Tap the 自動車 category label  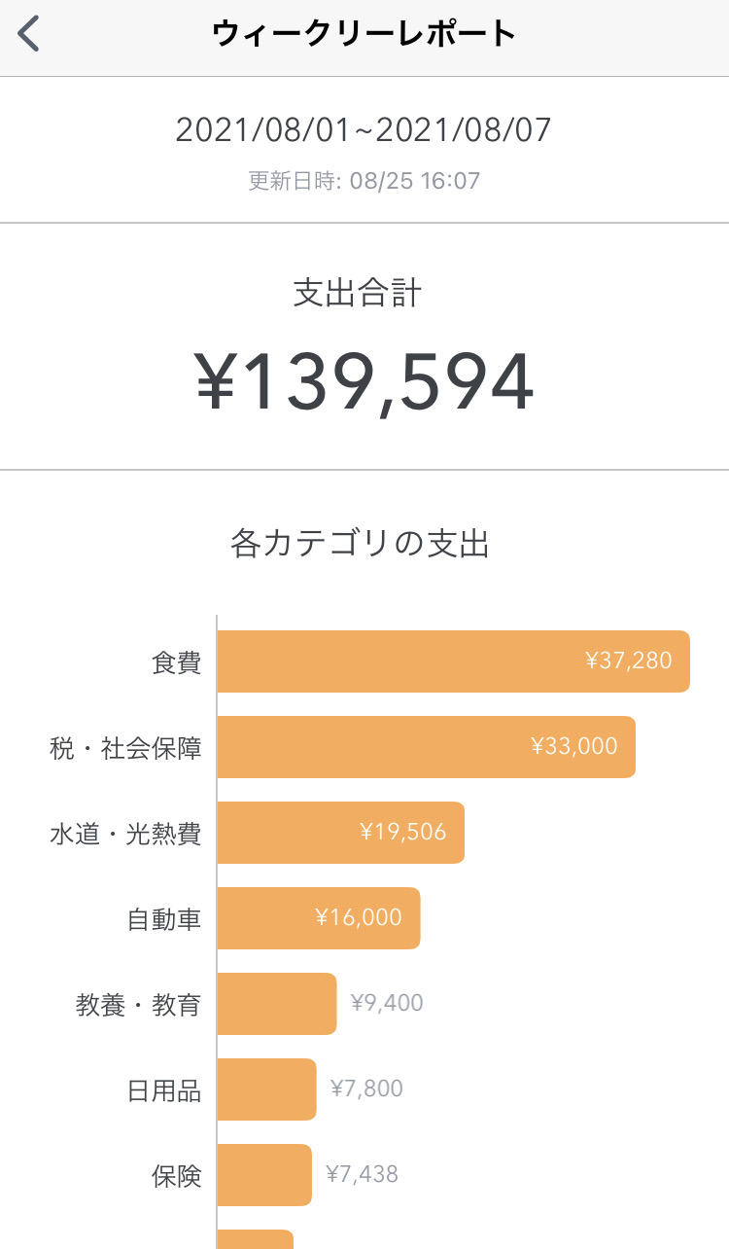point(164,919)
